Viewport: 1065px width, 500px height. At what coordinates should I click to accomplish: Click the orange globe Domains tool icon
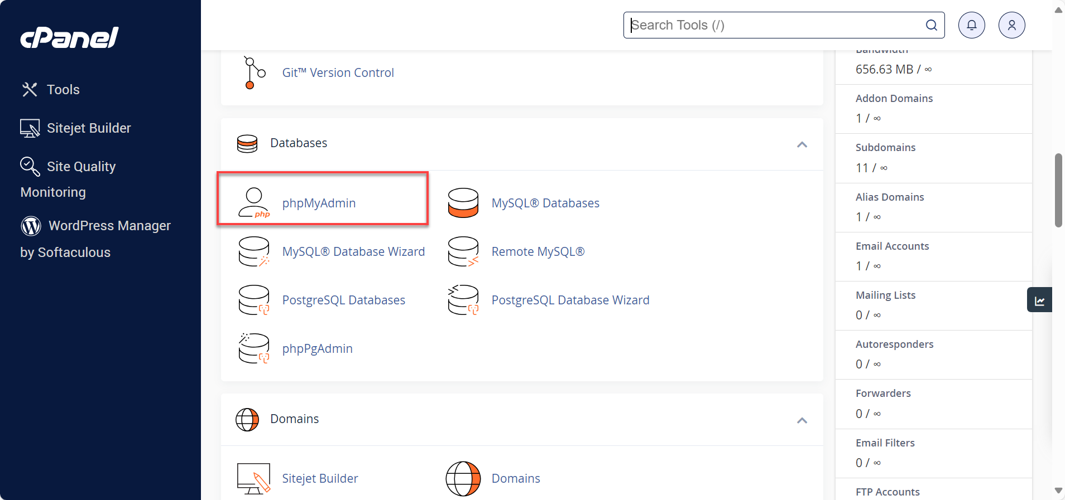(x=463, y=478)
